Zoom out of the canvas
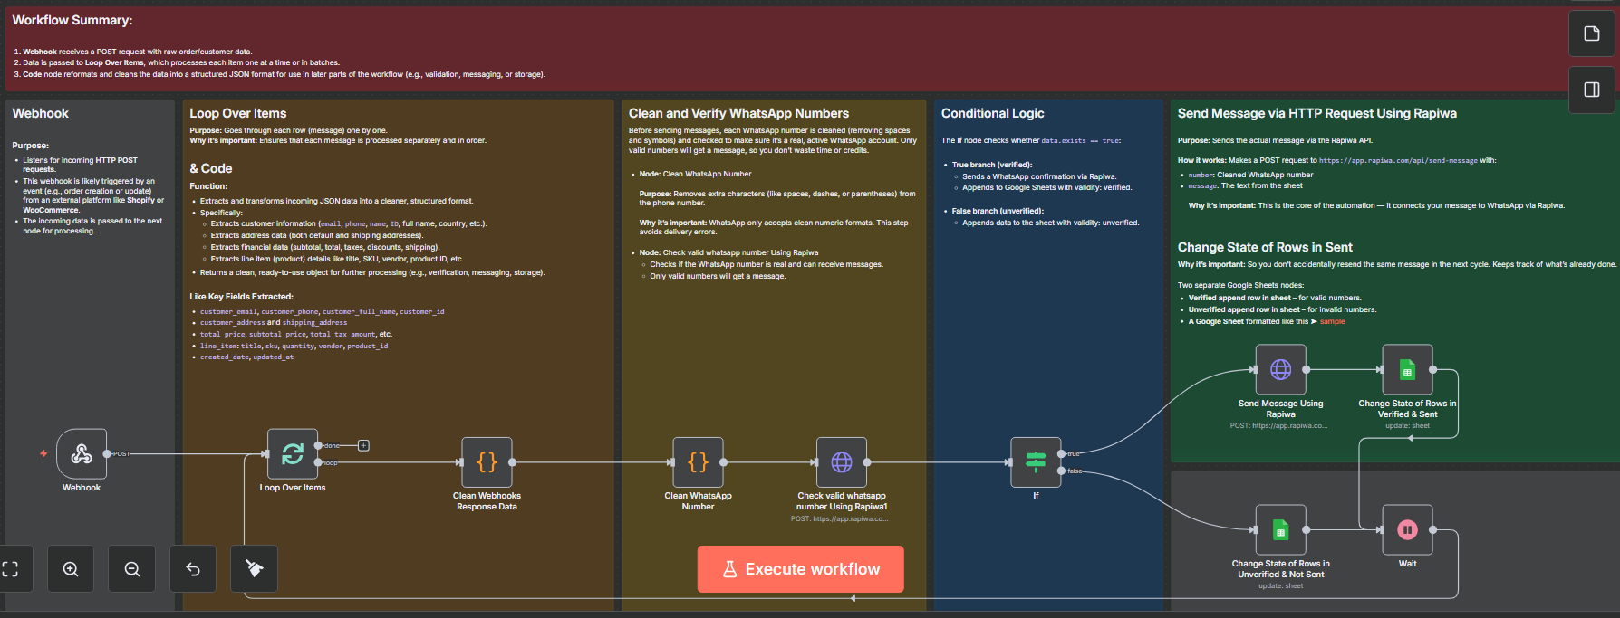The image size is (1620, 618). click(x=132, y=569)
